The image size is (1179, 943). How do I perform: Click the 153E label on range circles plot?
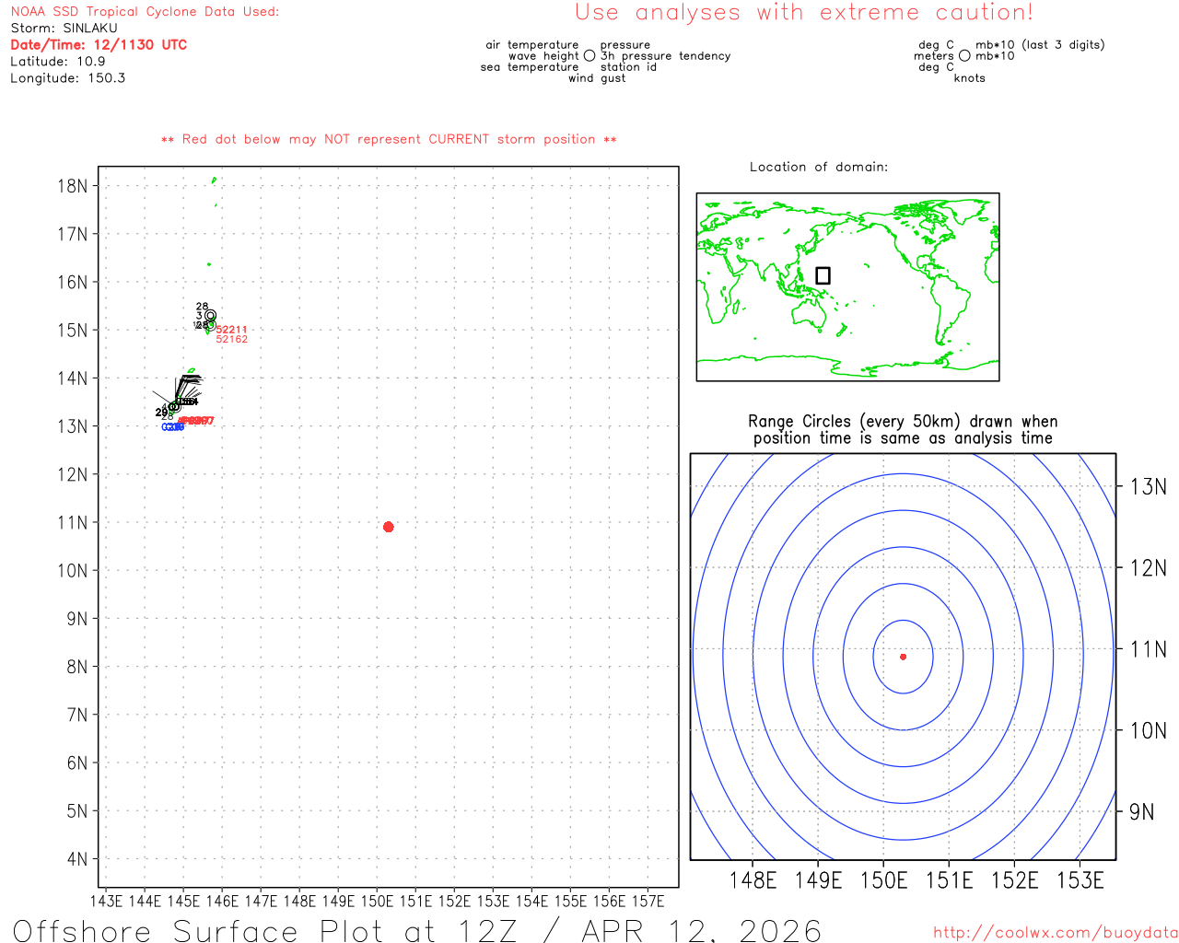coord(1080,881)
